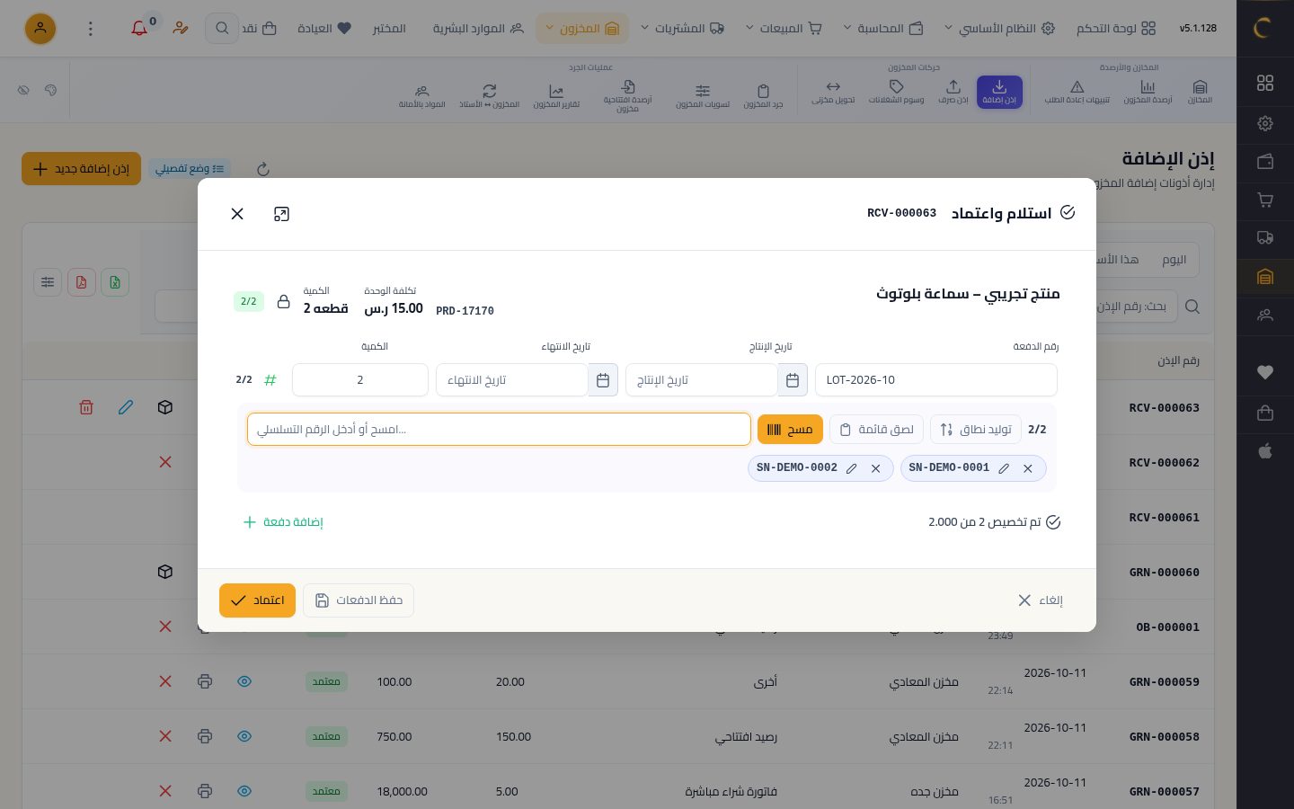The width and height of the screenshot is (1294, 809).
Task: Cancel the dialog with إلغاء
Action: (1040, 600)
